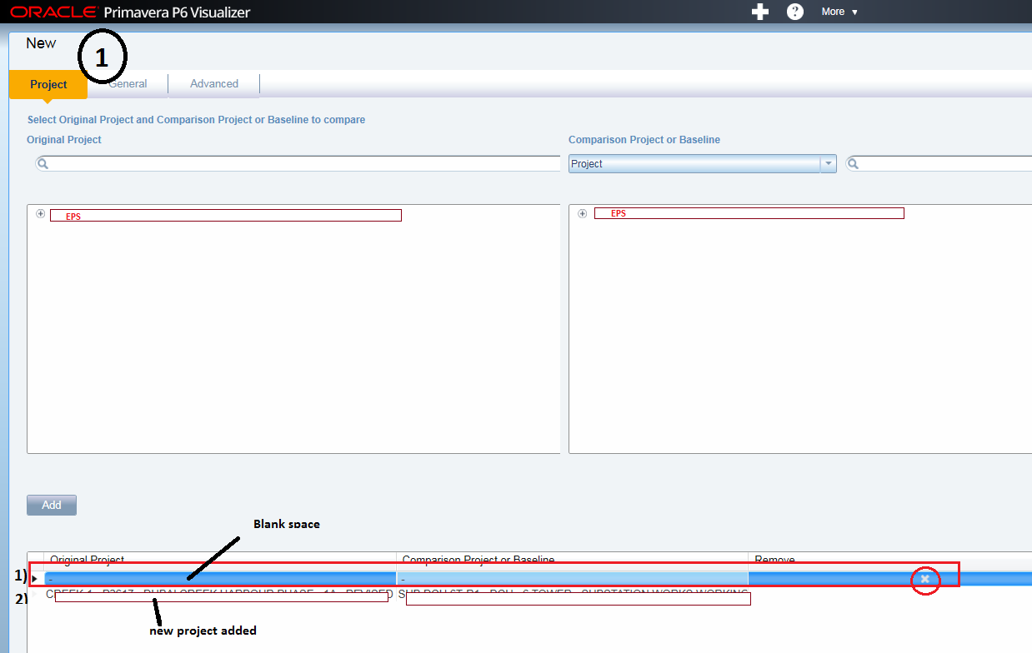Screen dimensions: 1032x653
Task: Select the row indicator arrow of blank row
Action: point(35,579)
